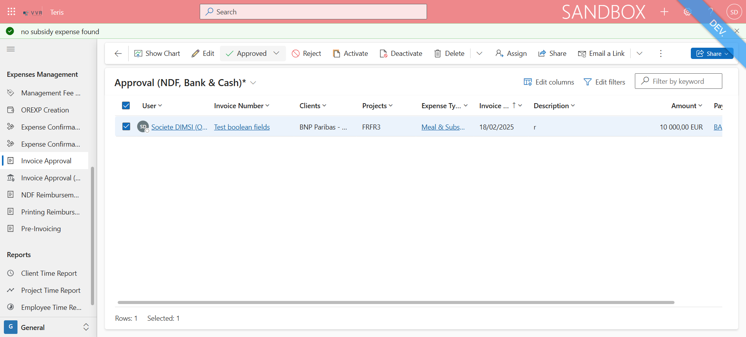Focus the Filter by keyword field
Image resolution: width=746 pixels, height=337 pixels.
pos(678,81)
